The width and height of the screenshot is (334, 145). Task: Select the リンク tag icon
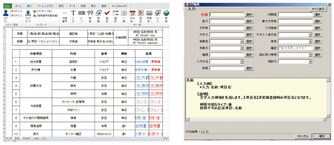(x=158, y=13)
